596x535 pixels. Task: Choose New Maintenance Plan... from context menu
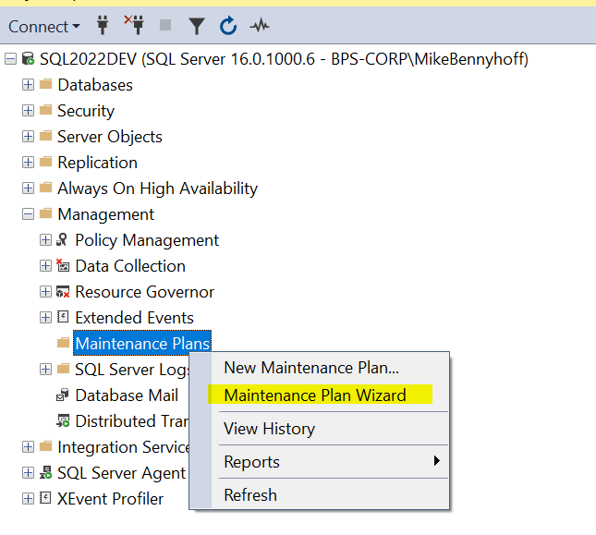(x=311, y=368)
